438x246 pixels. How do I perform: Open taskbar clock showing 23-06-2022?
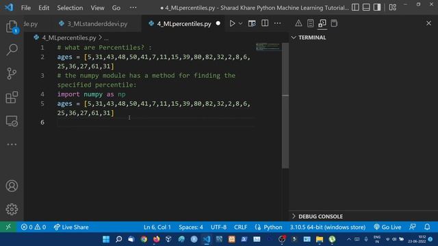[x=417, y=239]
